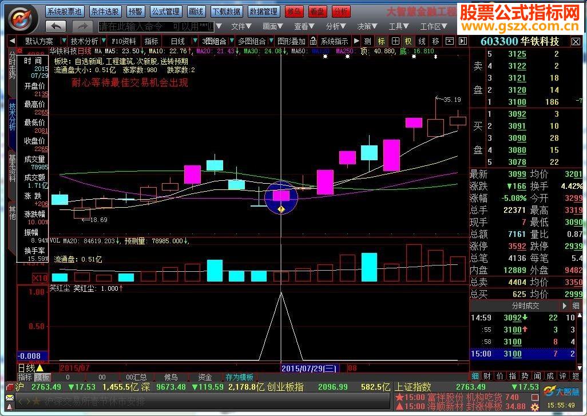Select the 图形叠加 toolbar item

[x=292, y=41]
